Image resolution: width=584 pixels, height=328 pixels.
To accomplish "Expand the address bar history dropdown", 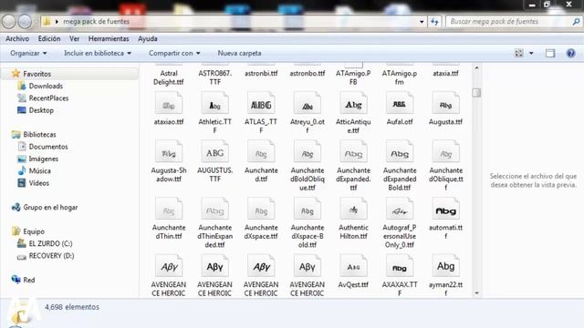I will (422, 22).
